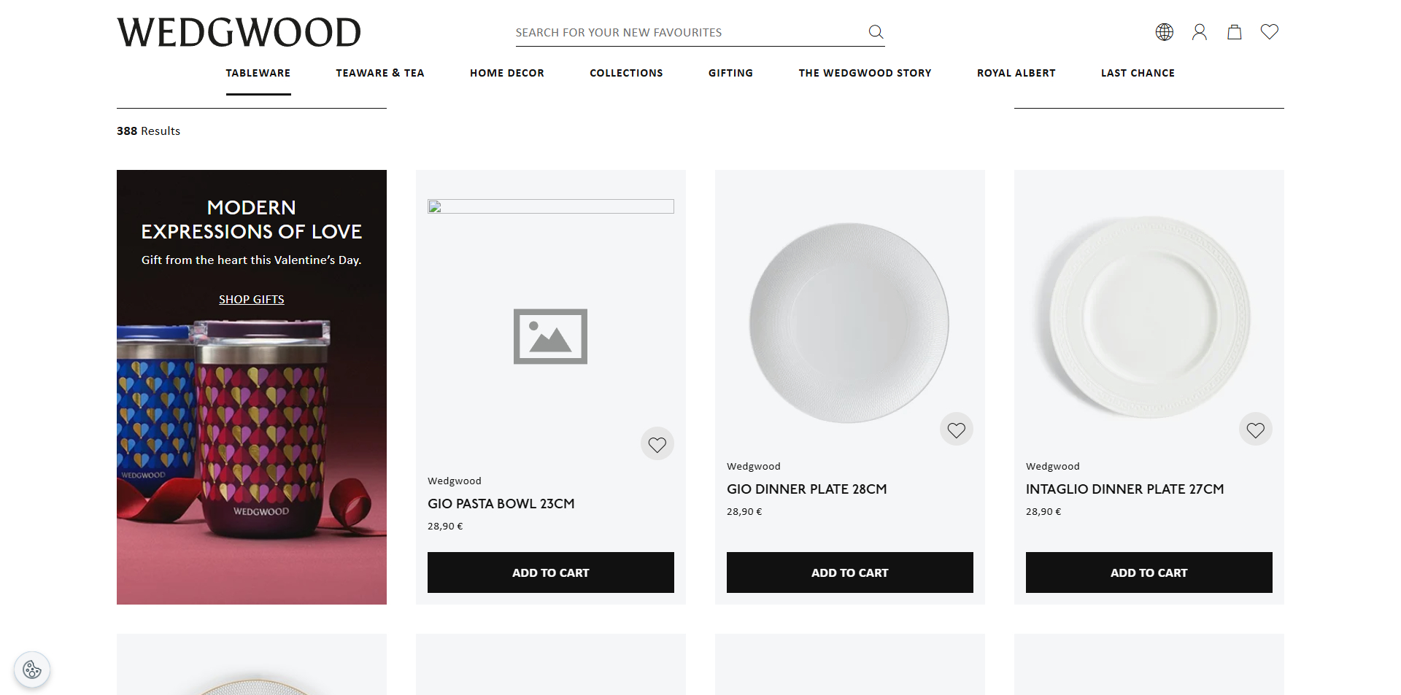This screenshot has height=695, width=1401.
Task: Open the Gio Dinner Plate 28cm product
Action: (x=806, y=489)
